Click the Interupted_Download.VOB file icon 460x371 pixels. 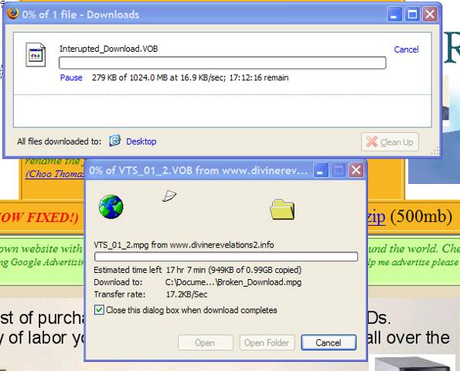click(x=36, y=55)
